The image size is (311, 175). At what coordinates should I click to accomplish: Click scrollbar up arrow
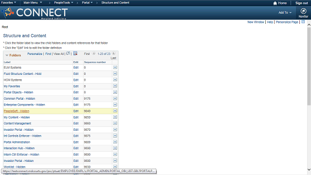pyautogui.click(x=309, y=25)
